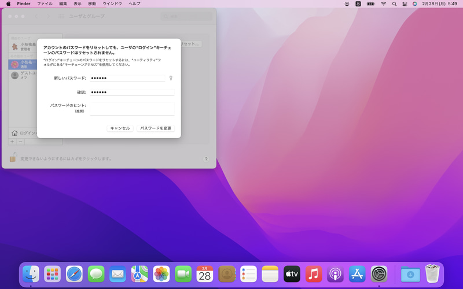Open the ウインドウ menu
This screenshot has width=463, height=289.
[112, 4]
